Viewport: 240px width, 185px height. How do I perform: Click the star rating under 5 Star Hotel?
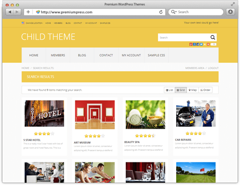point(44,134)
